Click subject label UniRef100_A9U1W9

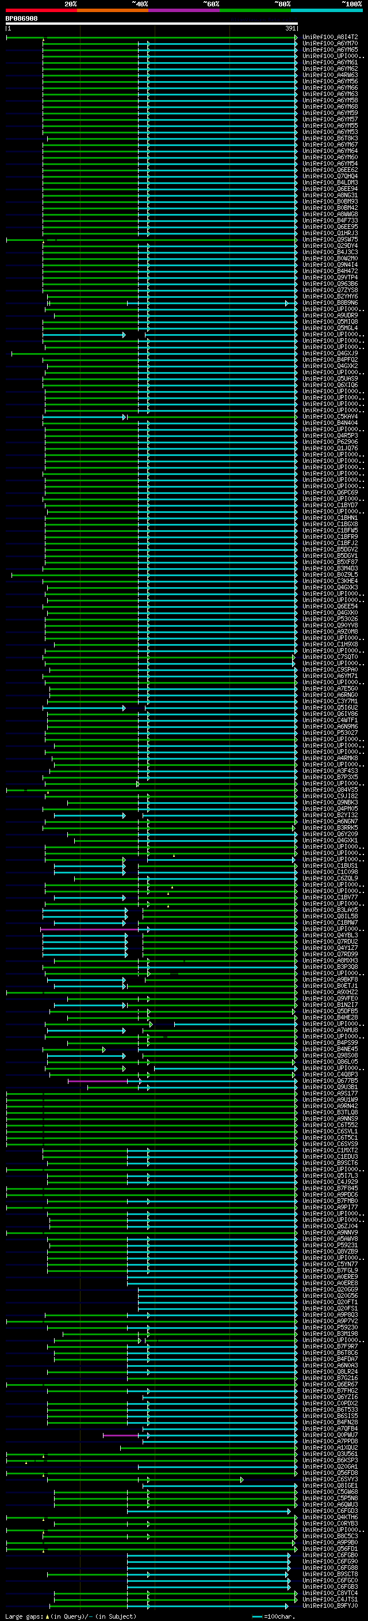[x=330, y=1099]
